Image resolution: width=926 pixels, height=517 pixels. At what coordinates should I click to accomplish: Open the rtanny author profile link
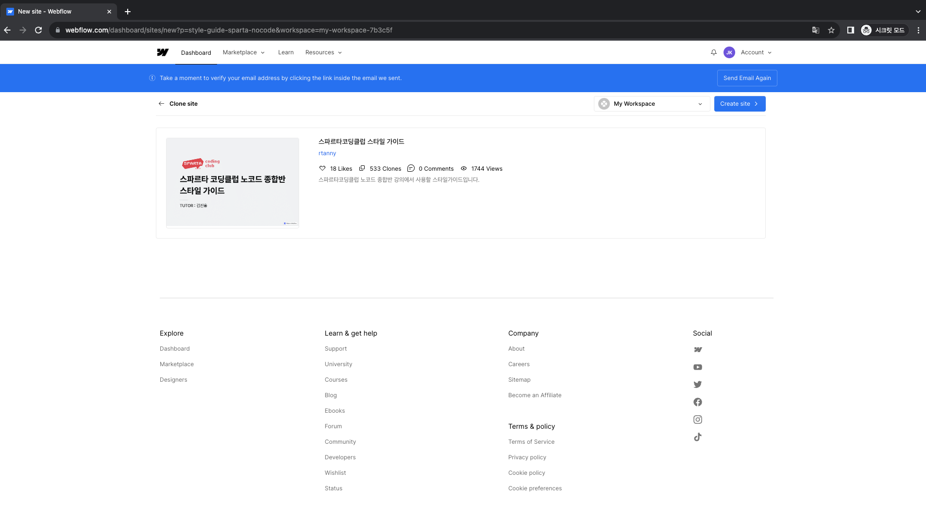click(327, 153)
